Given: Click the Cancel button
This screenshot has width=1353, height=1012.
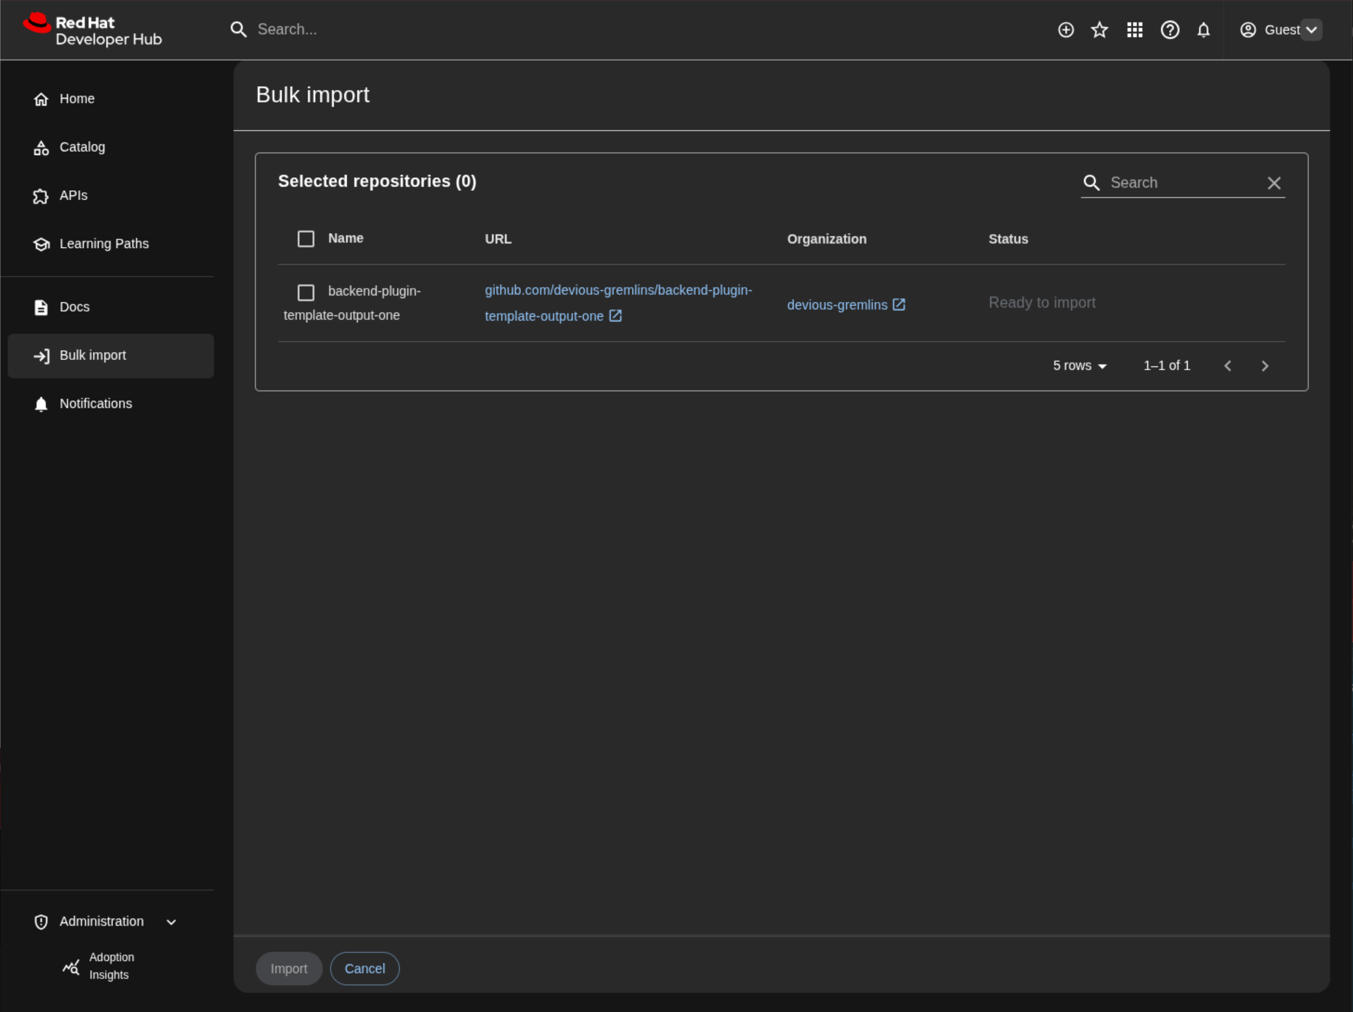Looking at the screenshot, I should click(364, 968).
